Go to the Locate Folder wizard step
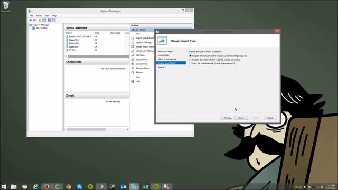Image resolution: width=338 pixels, height=190 pixels. click(164, 55)
